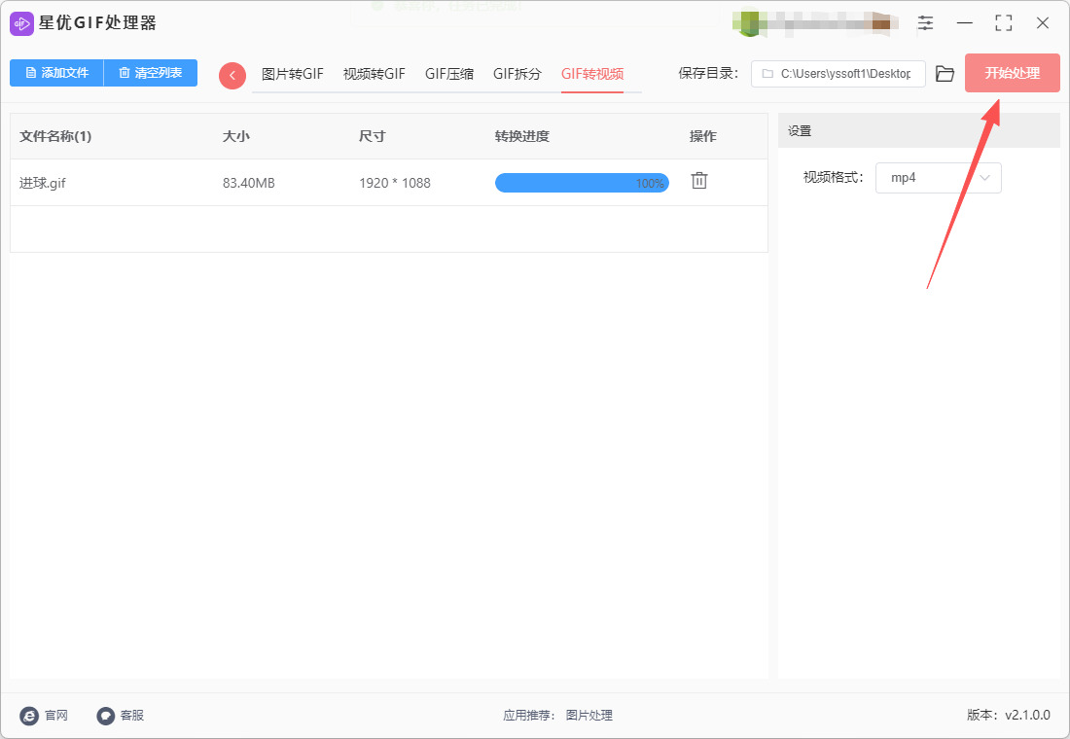Screen dimensions: 1070x739
Task: Click the purple 星优GIF处理器 app logo
Action: (21, 23)
